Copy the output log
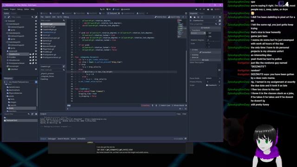 coord(179,114)
